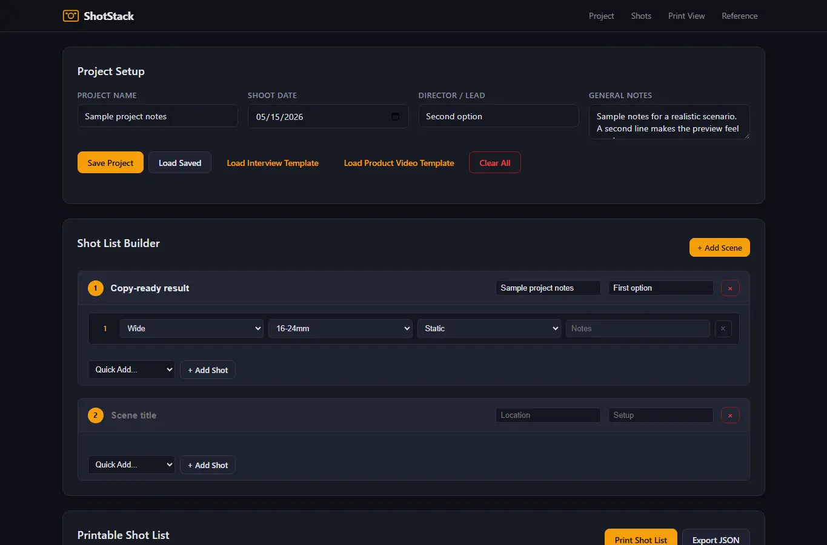827x545 pixels.
Task: Add a new scene with + Add Scene
Action: click(720, 247)
